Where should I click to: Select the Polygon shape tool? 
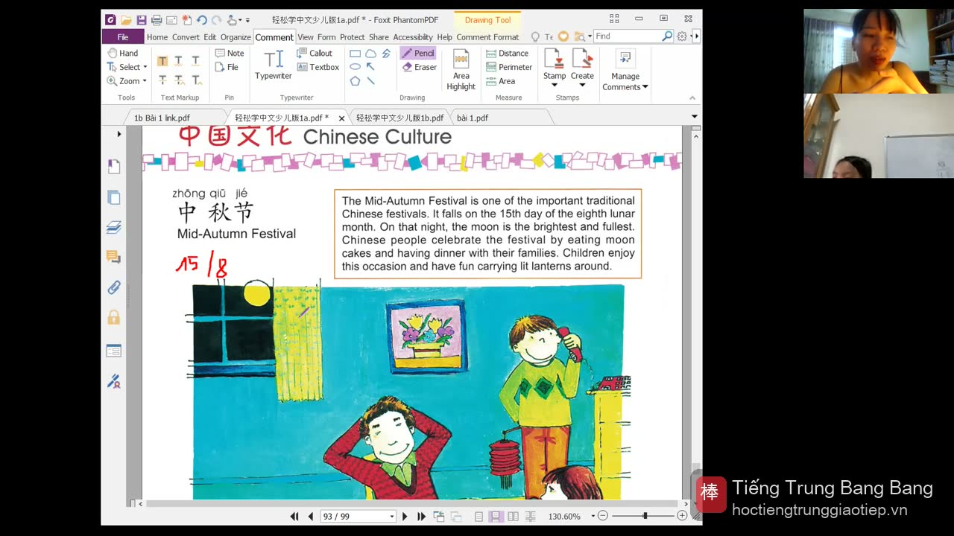tap(356, 80)
